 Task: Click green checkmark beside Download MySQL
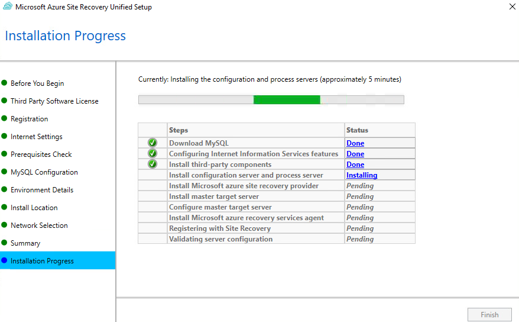tap(153, 143)
